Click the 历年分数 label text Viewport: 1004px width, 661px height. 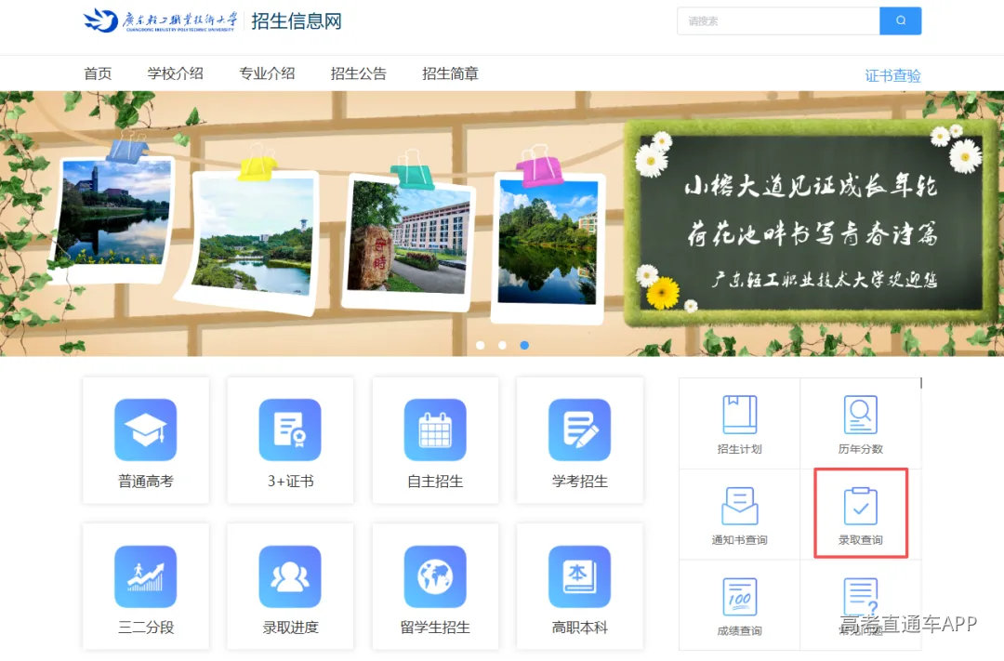click(861, 449)
